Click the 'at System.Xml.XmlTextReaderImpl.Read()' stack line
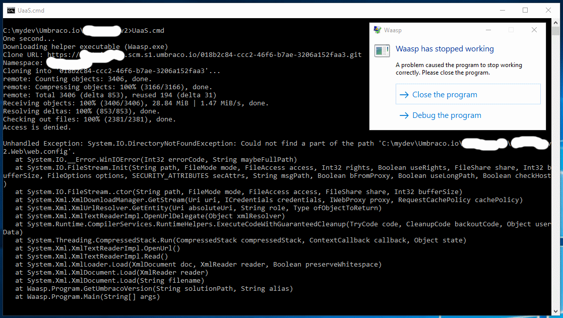Viewport: 563px width, 318px height. tap(92, 257)
